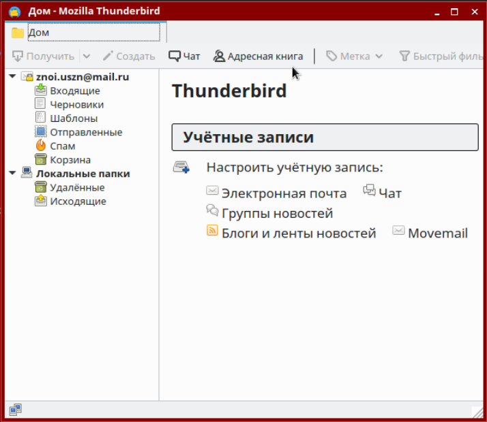Click the Чат account bubbles icon
This screenshot has width=487, height=422.
tap(369, 190)
